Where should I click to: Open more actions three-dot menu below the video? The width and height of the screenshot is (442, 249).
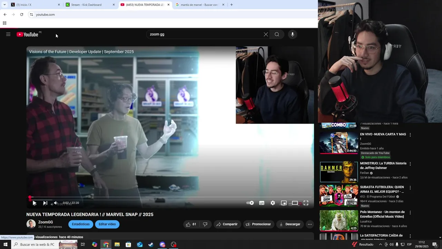310,224
